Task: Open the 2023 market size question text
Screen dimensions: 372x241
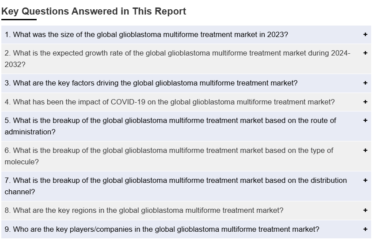Action: 146,34
